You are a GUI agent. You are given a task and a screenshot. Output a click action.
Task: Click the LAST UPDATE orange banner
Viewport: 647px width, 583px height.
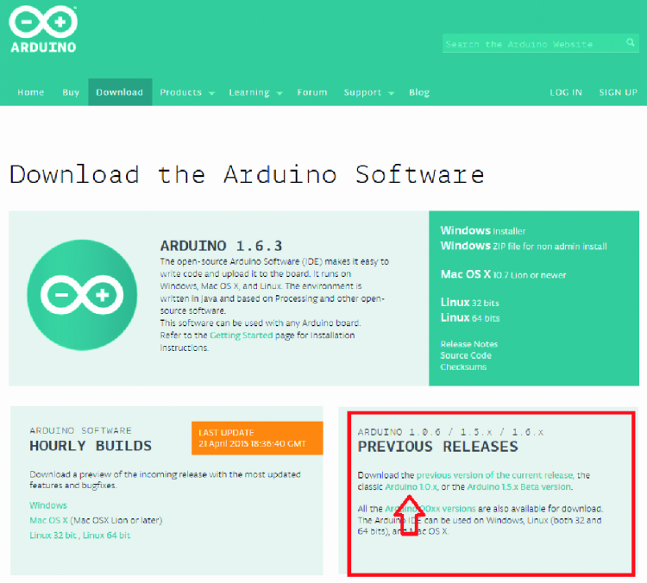pos(257,438)
